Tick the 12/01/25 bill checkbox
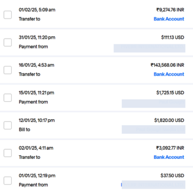Image resolution: width=193 pixels, height=193 pixels. point(8,125)
